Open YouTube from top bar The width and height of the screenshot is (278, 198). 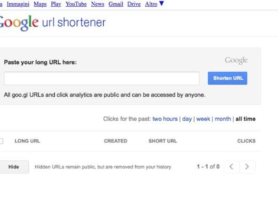tap(76, 4)
